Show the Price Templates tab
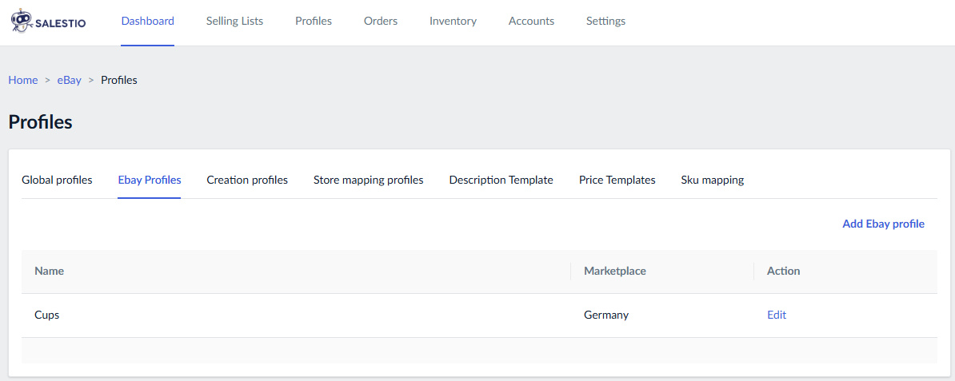The width and height of the screenshot is (955, 381). 617,180
